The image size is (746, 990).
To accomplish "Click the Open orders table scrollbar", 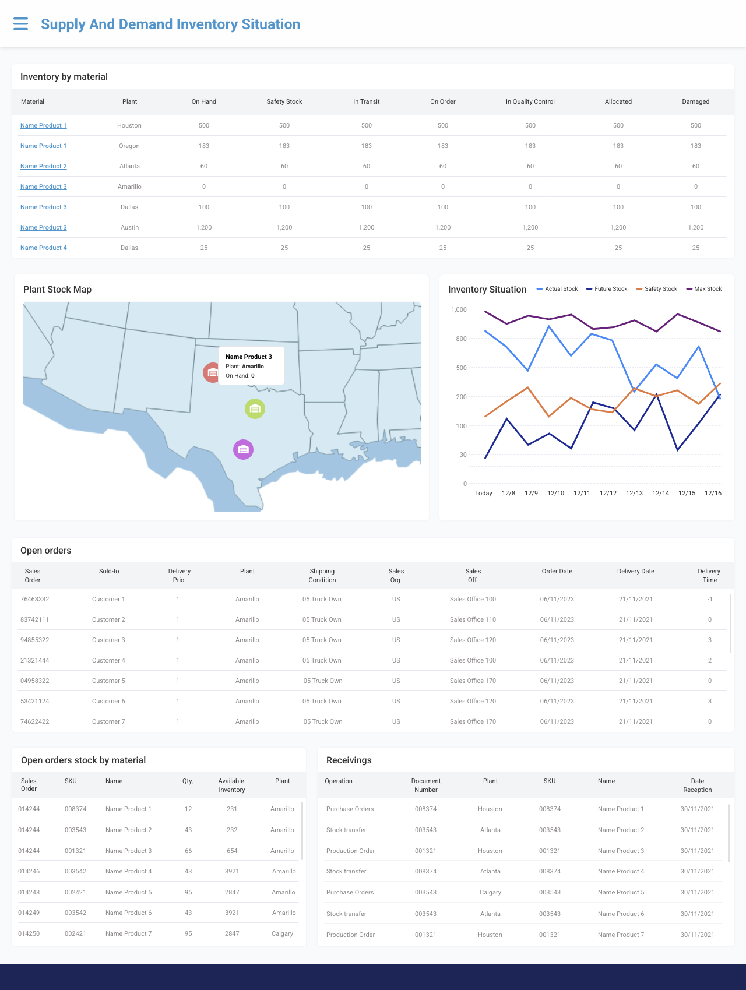I will click(730, 622).
